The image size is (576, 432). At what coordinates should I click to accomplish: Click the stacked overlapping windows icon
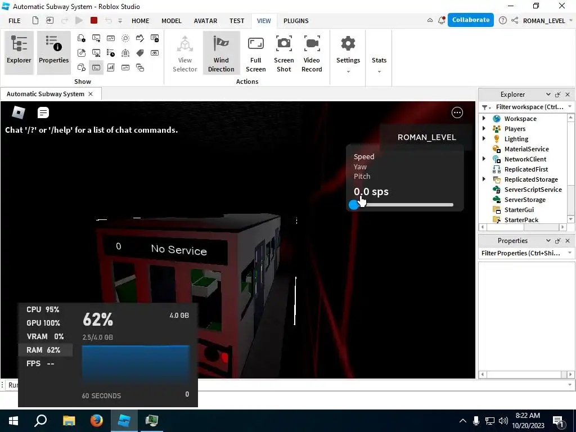[140, 67]
